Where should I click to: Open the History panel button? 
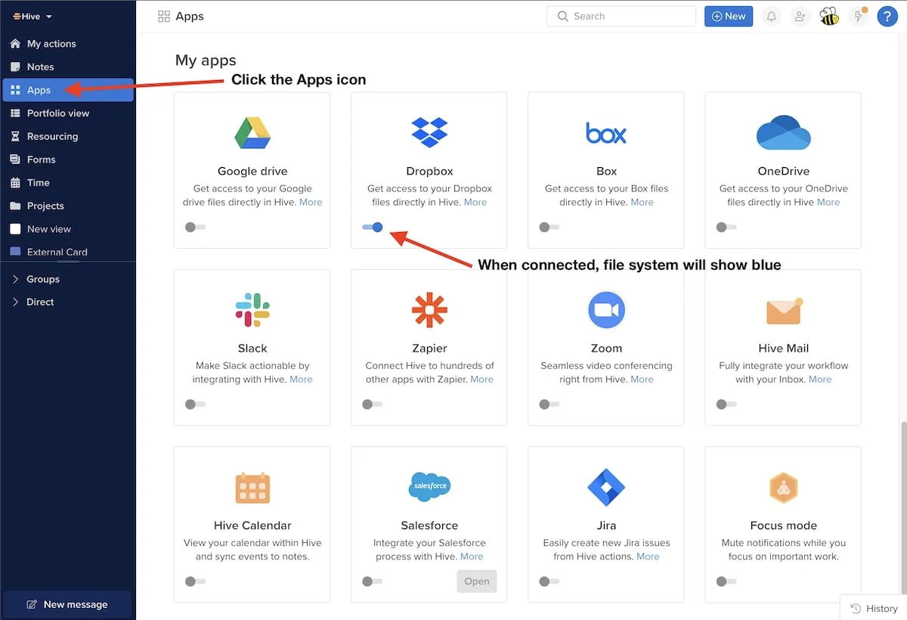874,608
